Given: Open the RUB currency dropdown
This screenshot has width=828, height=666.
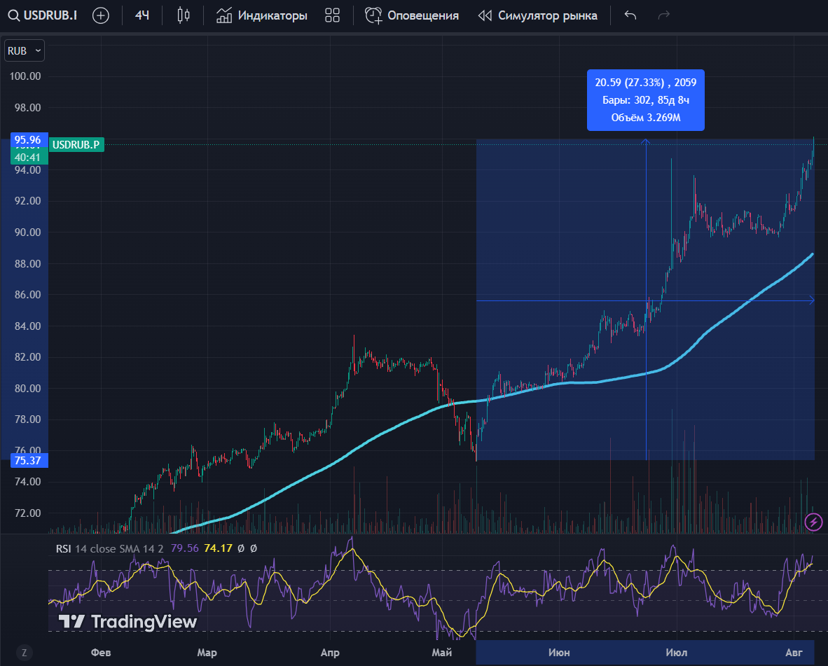Looking at the screenshot, I should [x=24, y=50].
